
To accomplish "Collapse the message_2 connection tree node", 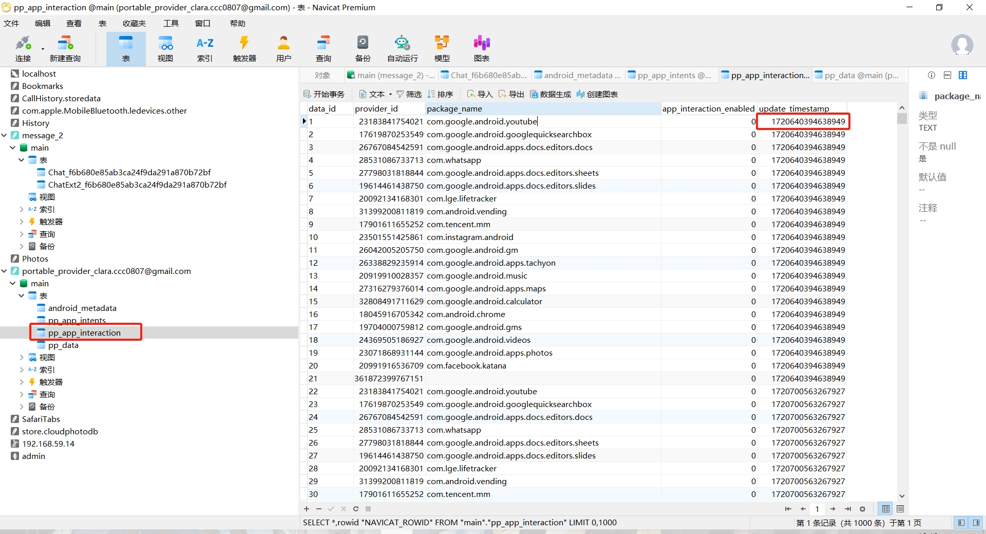I will point(5,135).
